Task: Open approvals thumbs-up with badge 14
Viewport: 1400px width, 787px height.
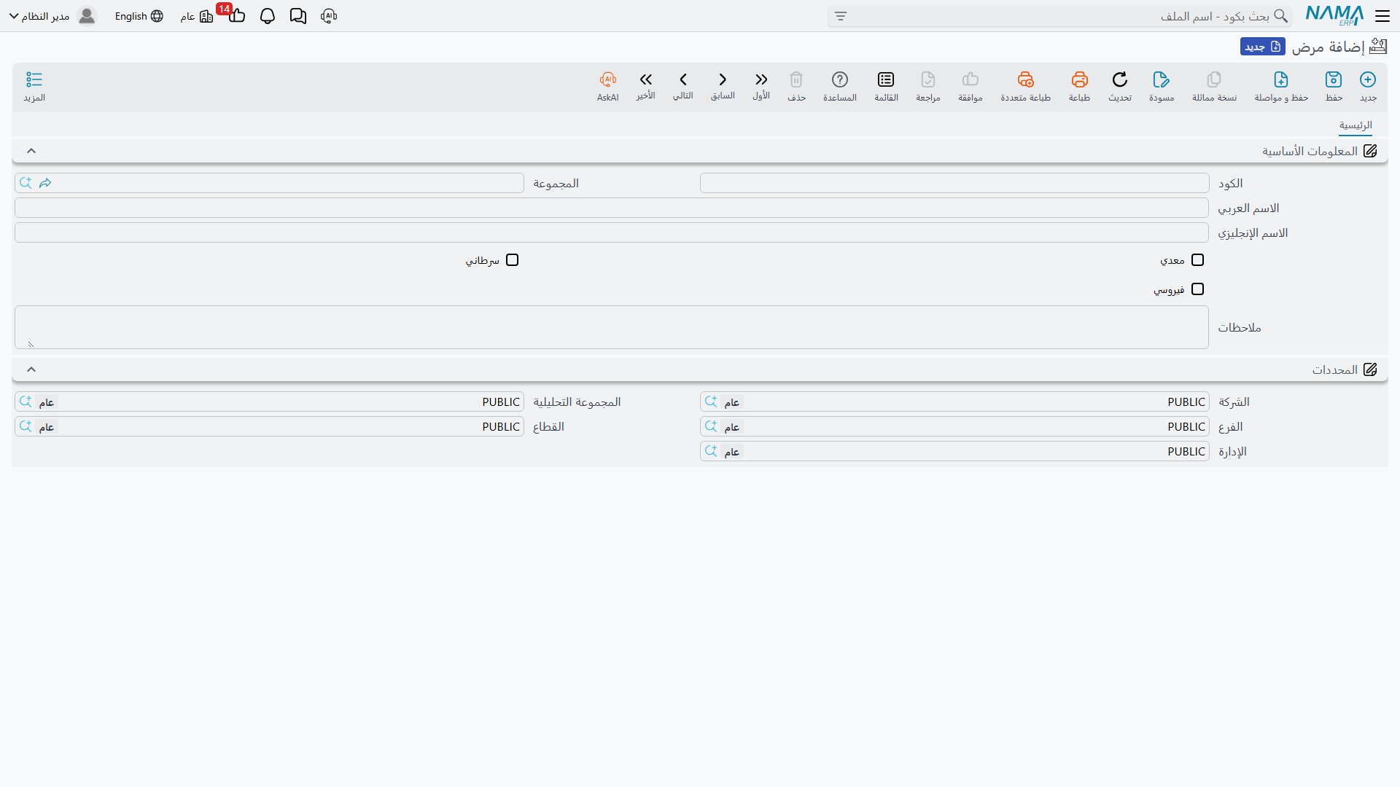Action: [236, 16]
